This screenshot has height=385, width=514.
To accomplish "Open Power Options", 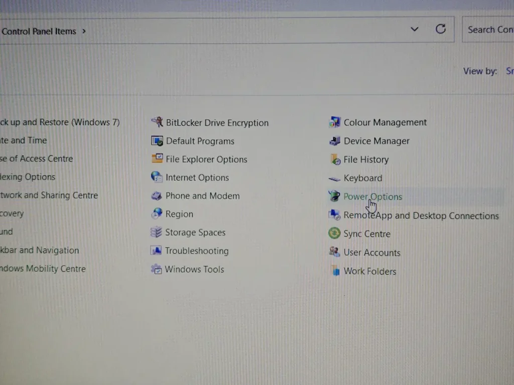I will pyautogui.click(x=372, y=197).
